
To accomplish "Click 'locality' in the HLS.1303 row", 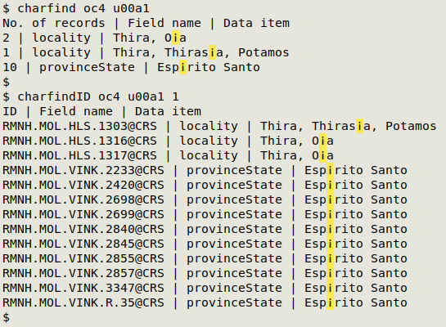I will [x=209, y=127].
